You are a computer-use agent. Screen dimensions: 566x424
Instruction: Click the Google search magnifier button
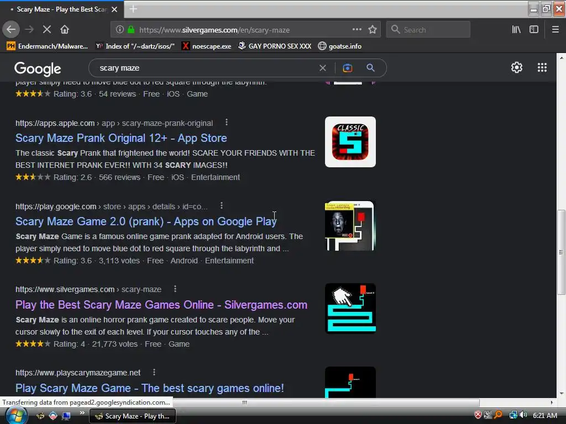[370, 68]
